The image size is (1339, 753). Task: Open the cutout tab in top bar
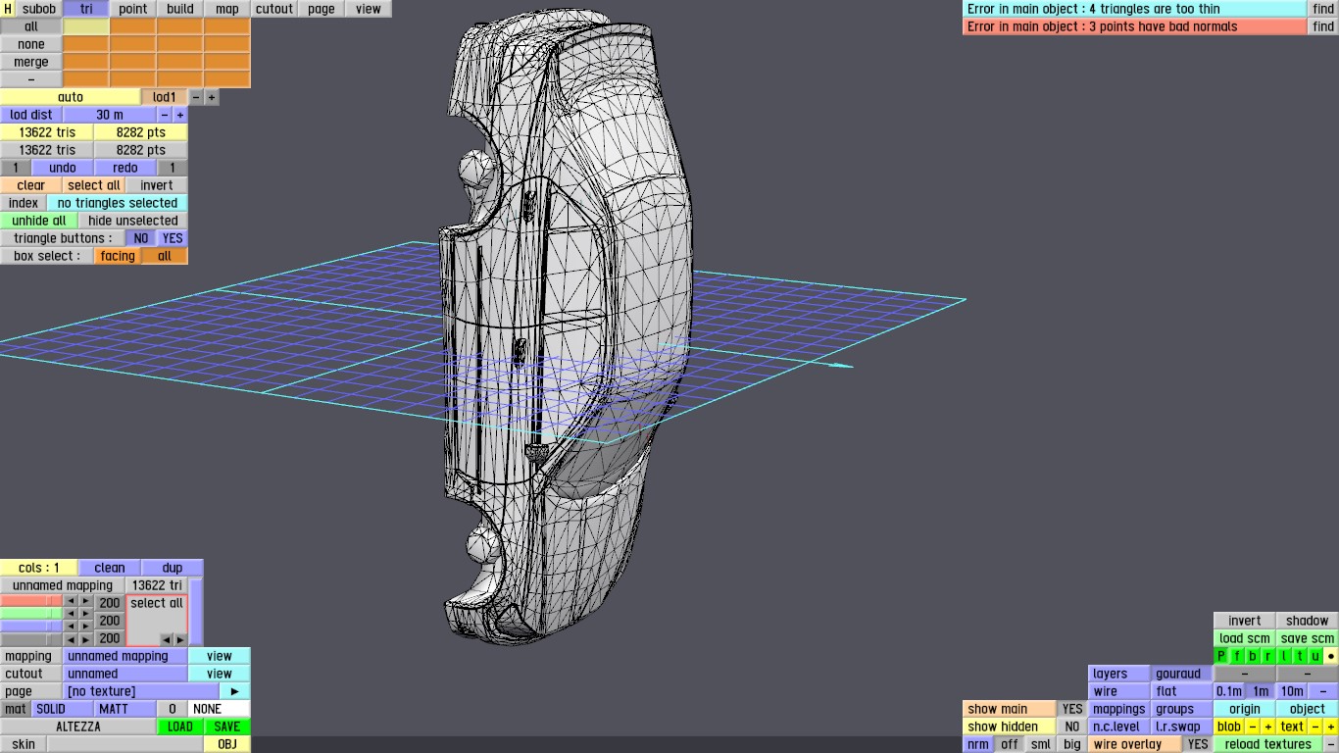274,9
